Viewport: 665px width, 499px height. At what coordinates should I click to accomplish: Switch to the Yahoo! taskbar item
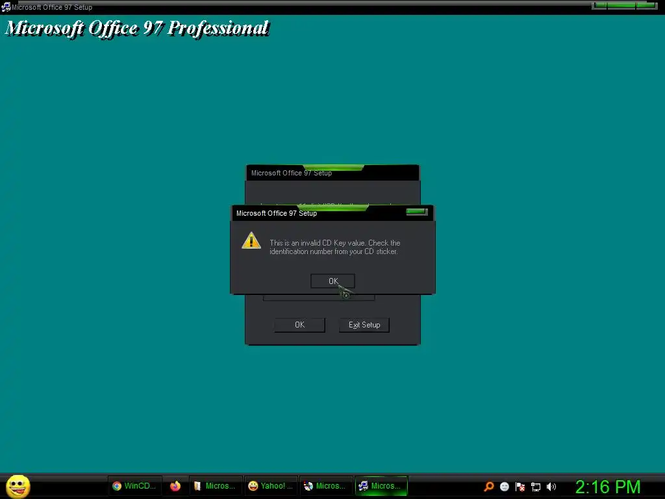coord(271,486)
